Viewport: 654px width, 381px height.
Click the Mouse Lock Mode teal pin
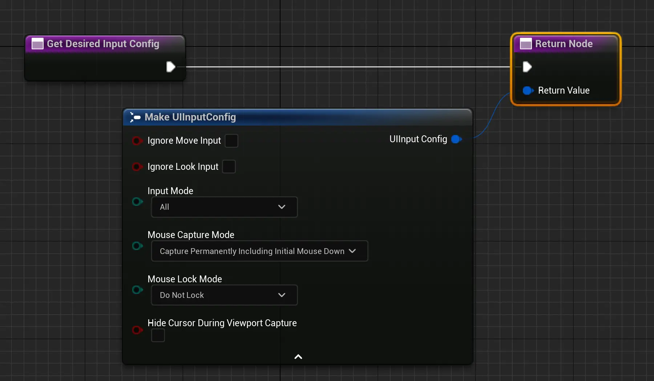tap(137, 290)
